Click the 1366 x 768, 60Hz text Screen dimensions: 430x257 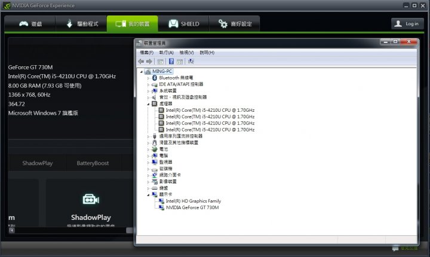coord(29,94)
